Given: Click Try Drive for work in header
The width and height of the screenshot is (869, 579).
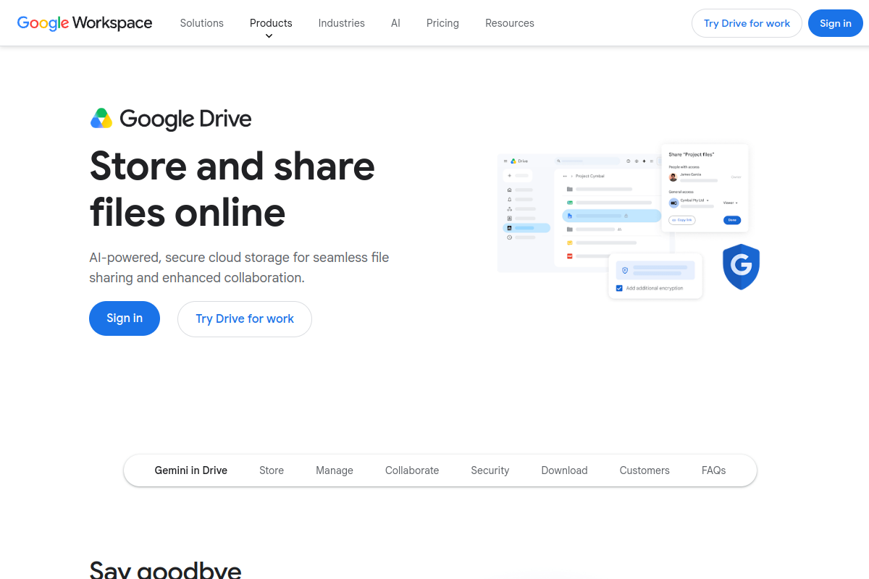Looking at the screenshot, I should click(x=747, y=23).
